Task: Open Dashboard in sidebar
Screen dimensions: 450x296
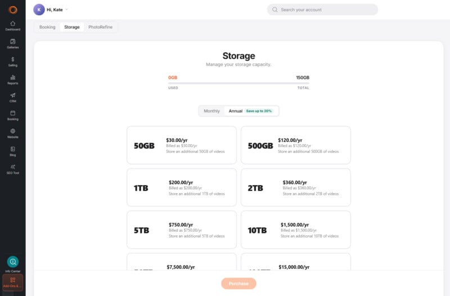Action: click(12, 25)
